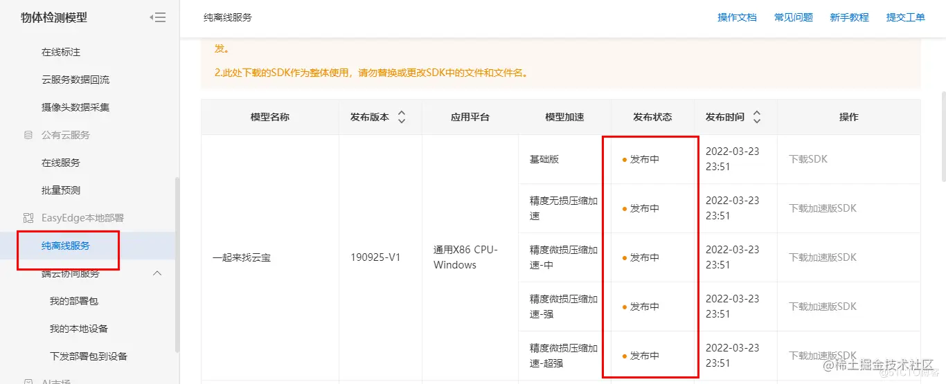Click the platform cell 通用X86 CPU-Windows
This screenshot has height=384, width=946.
tap(465, 257)
